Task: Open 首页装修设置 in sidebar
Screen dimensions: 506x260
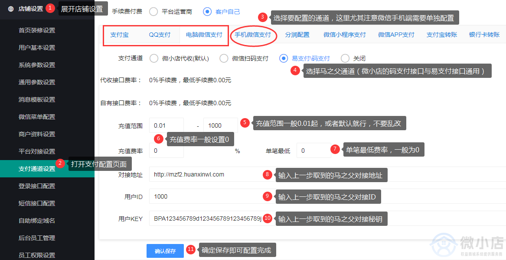Action: [x=37, y=30]
